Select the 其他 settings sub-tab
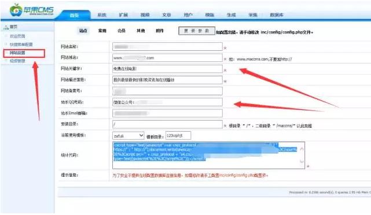 point(141,31)
